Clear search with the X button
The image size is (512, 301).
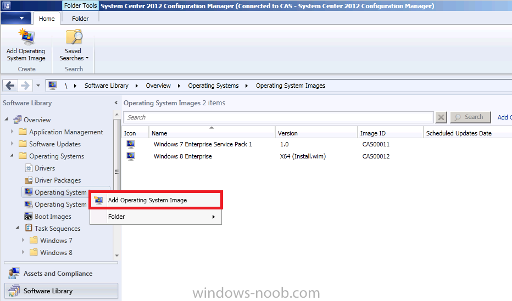tap(441, 117)
